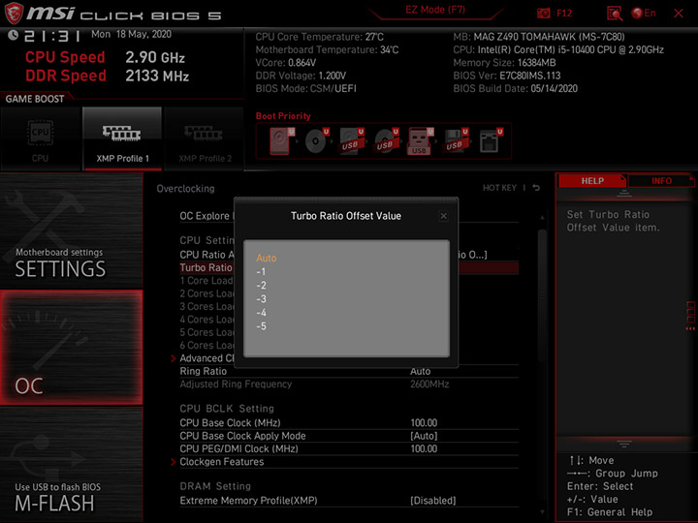
Task: Select the USB optical drive boot icon
Action: (386, 141)
